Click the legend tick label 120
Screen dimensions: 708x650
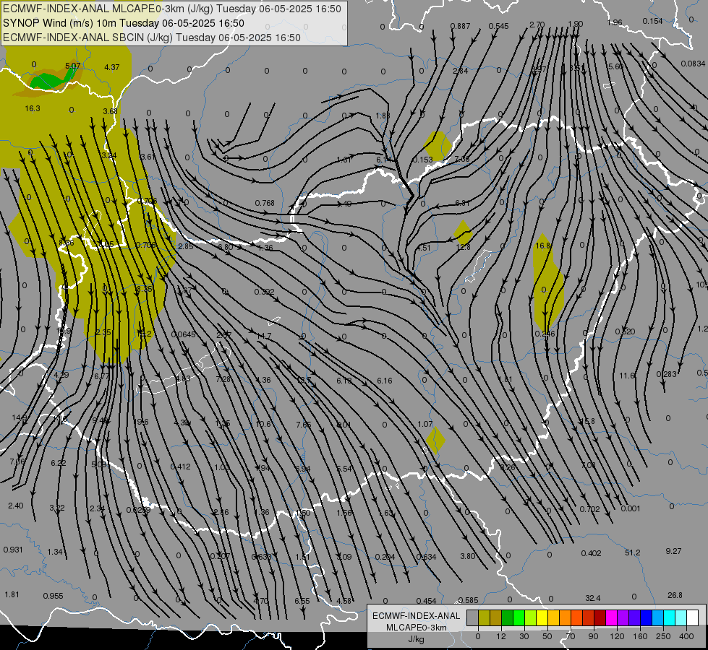tap(617, 636)
